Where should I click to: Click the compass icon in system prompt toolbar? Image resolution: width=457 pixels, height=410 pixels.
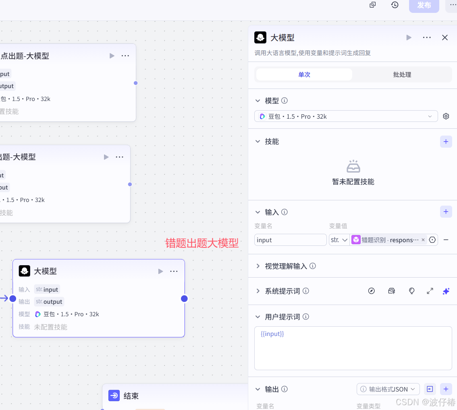371,291
